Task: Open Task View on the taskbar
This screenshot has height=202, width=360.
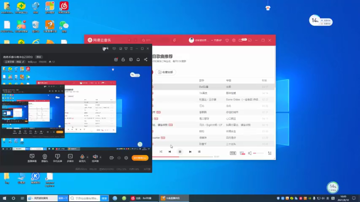Action: [x=22, y=198]
